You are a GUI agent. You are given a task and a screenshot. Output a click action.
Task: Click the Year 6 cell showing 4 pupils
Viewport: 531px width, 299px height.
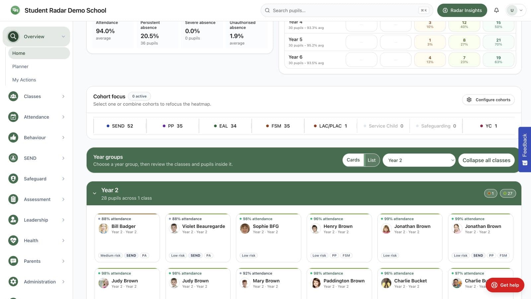pos(430,60)
